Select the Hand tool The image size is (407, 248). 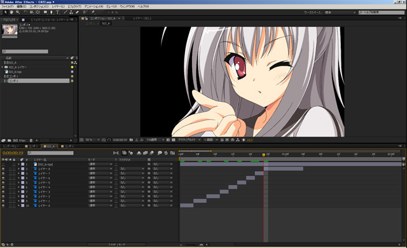11,12
